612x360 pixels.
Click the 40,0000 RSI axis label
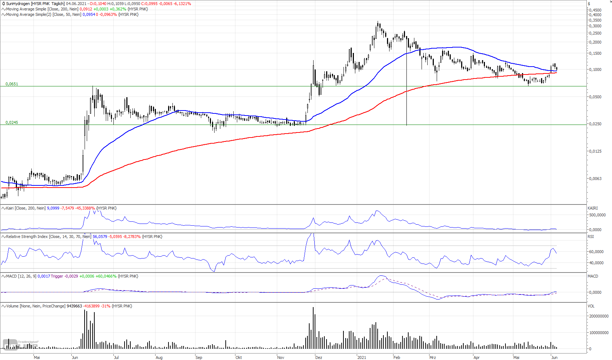pos(597,263)
